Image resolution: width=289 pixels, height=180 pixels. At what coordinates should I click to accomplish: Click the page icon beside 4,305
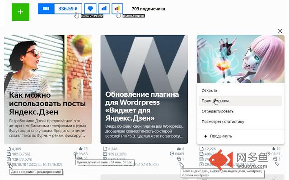click(9, 148)
